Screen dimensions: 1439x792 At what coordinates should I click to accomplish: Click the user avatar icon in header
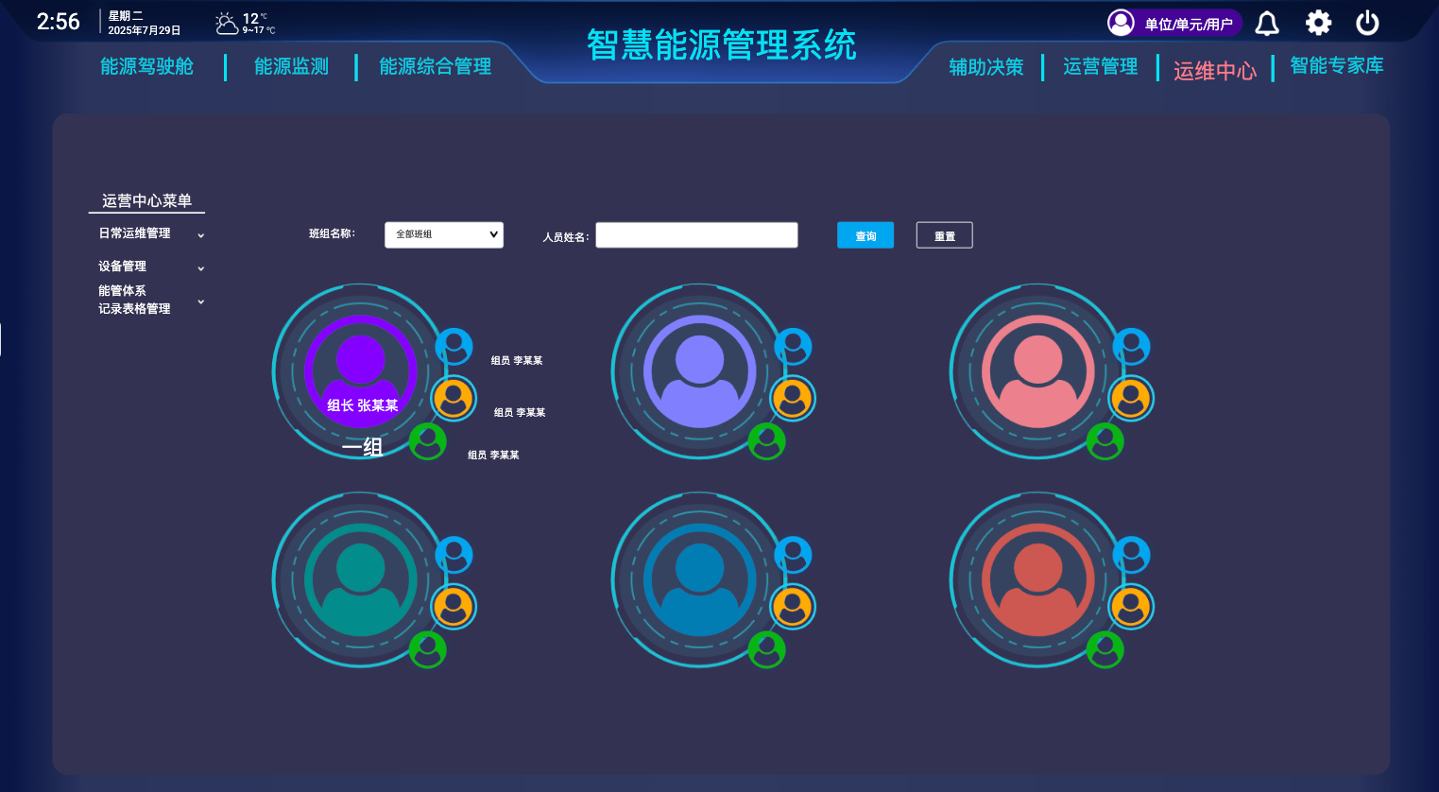click(x=1121, y=23)
